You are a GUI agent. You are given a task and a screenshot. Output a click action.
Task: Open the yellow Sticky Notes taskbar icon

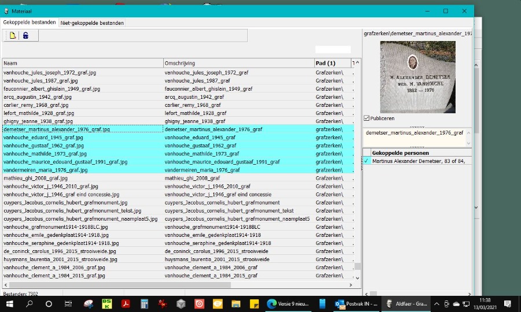(254, 303)
